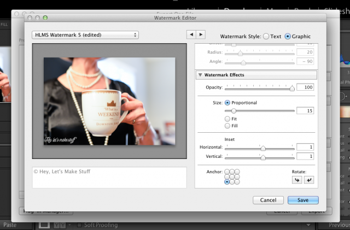Click the watermark preview photo

(109, 101)
